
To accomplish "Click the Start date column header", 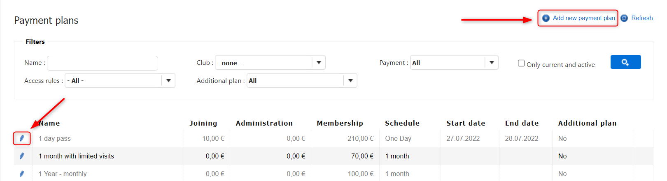I will [x=466, y=123].
